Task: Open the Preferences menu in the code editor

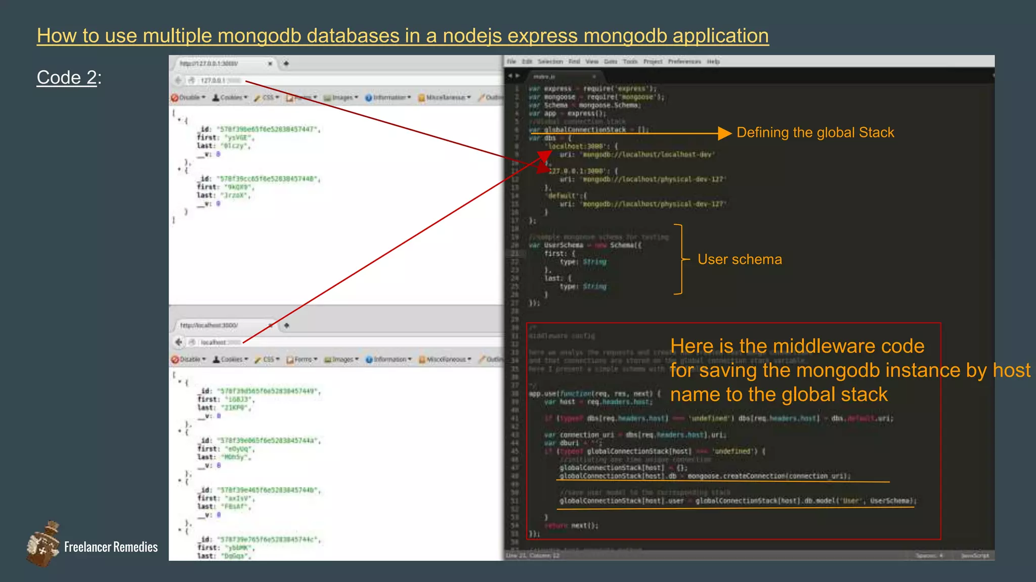Action: click(684, 62)
